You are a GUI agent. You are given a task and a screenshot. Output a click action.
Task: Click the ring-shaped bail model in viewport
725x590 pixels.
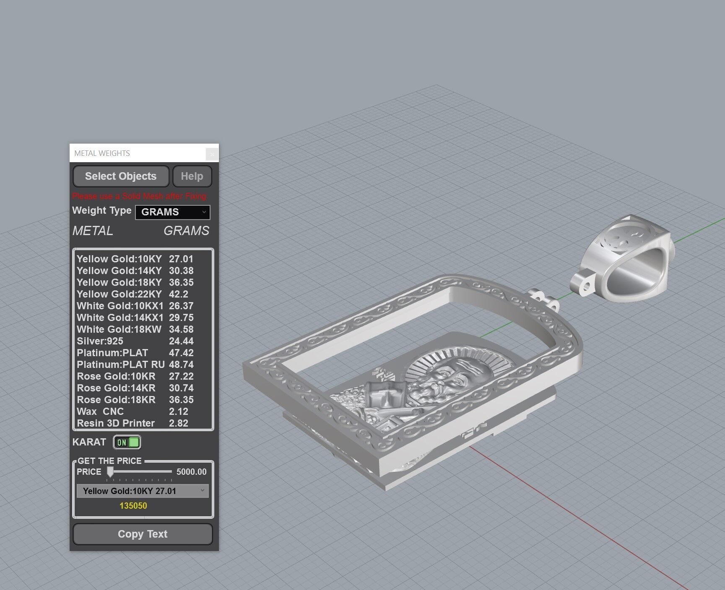pos(622,259)
